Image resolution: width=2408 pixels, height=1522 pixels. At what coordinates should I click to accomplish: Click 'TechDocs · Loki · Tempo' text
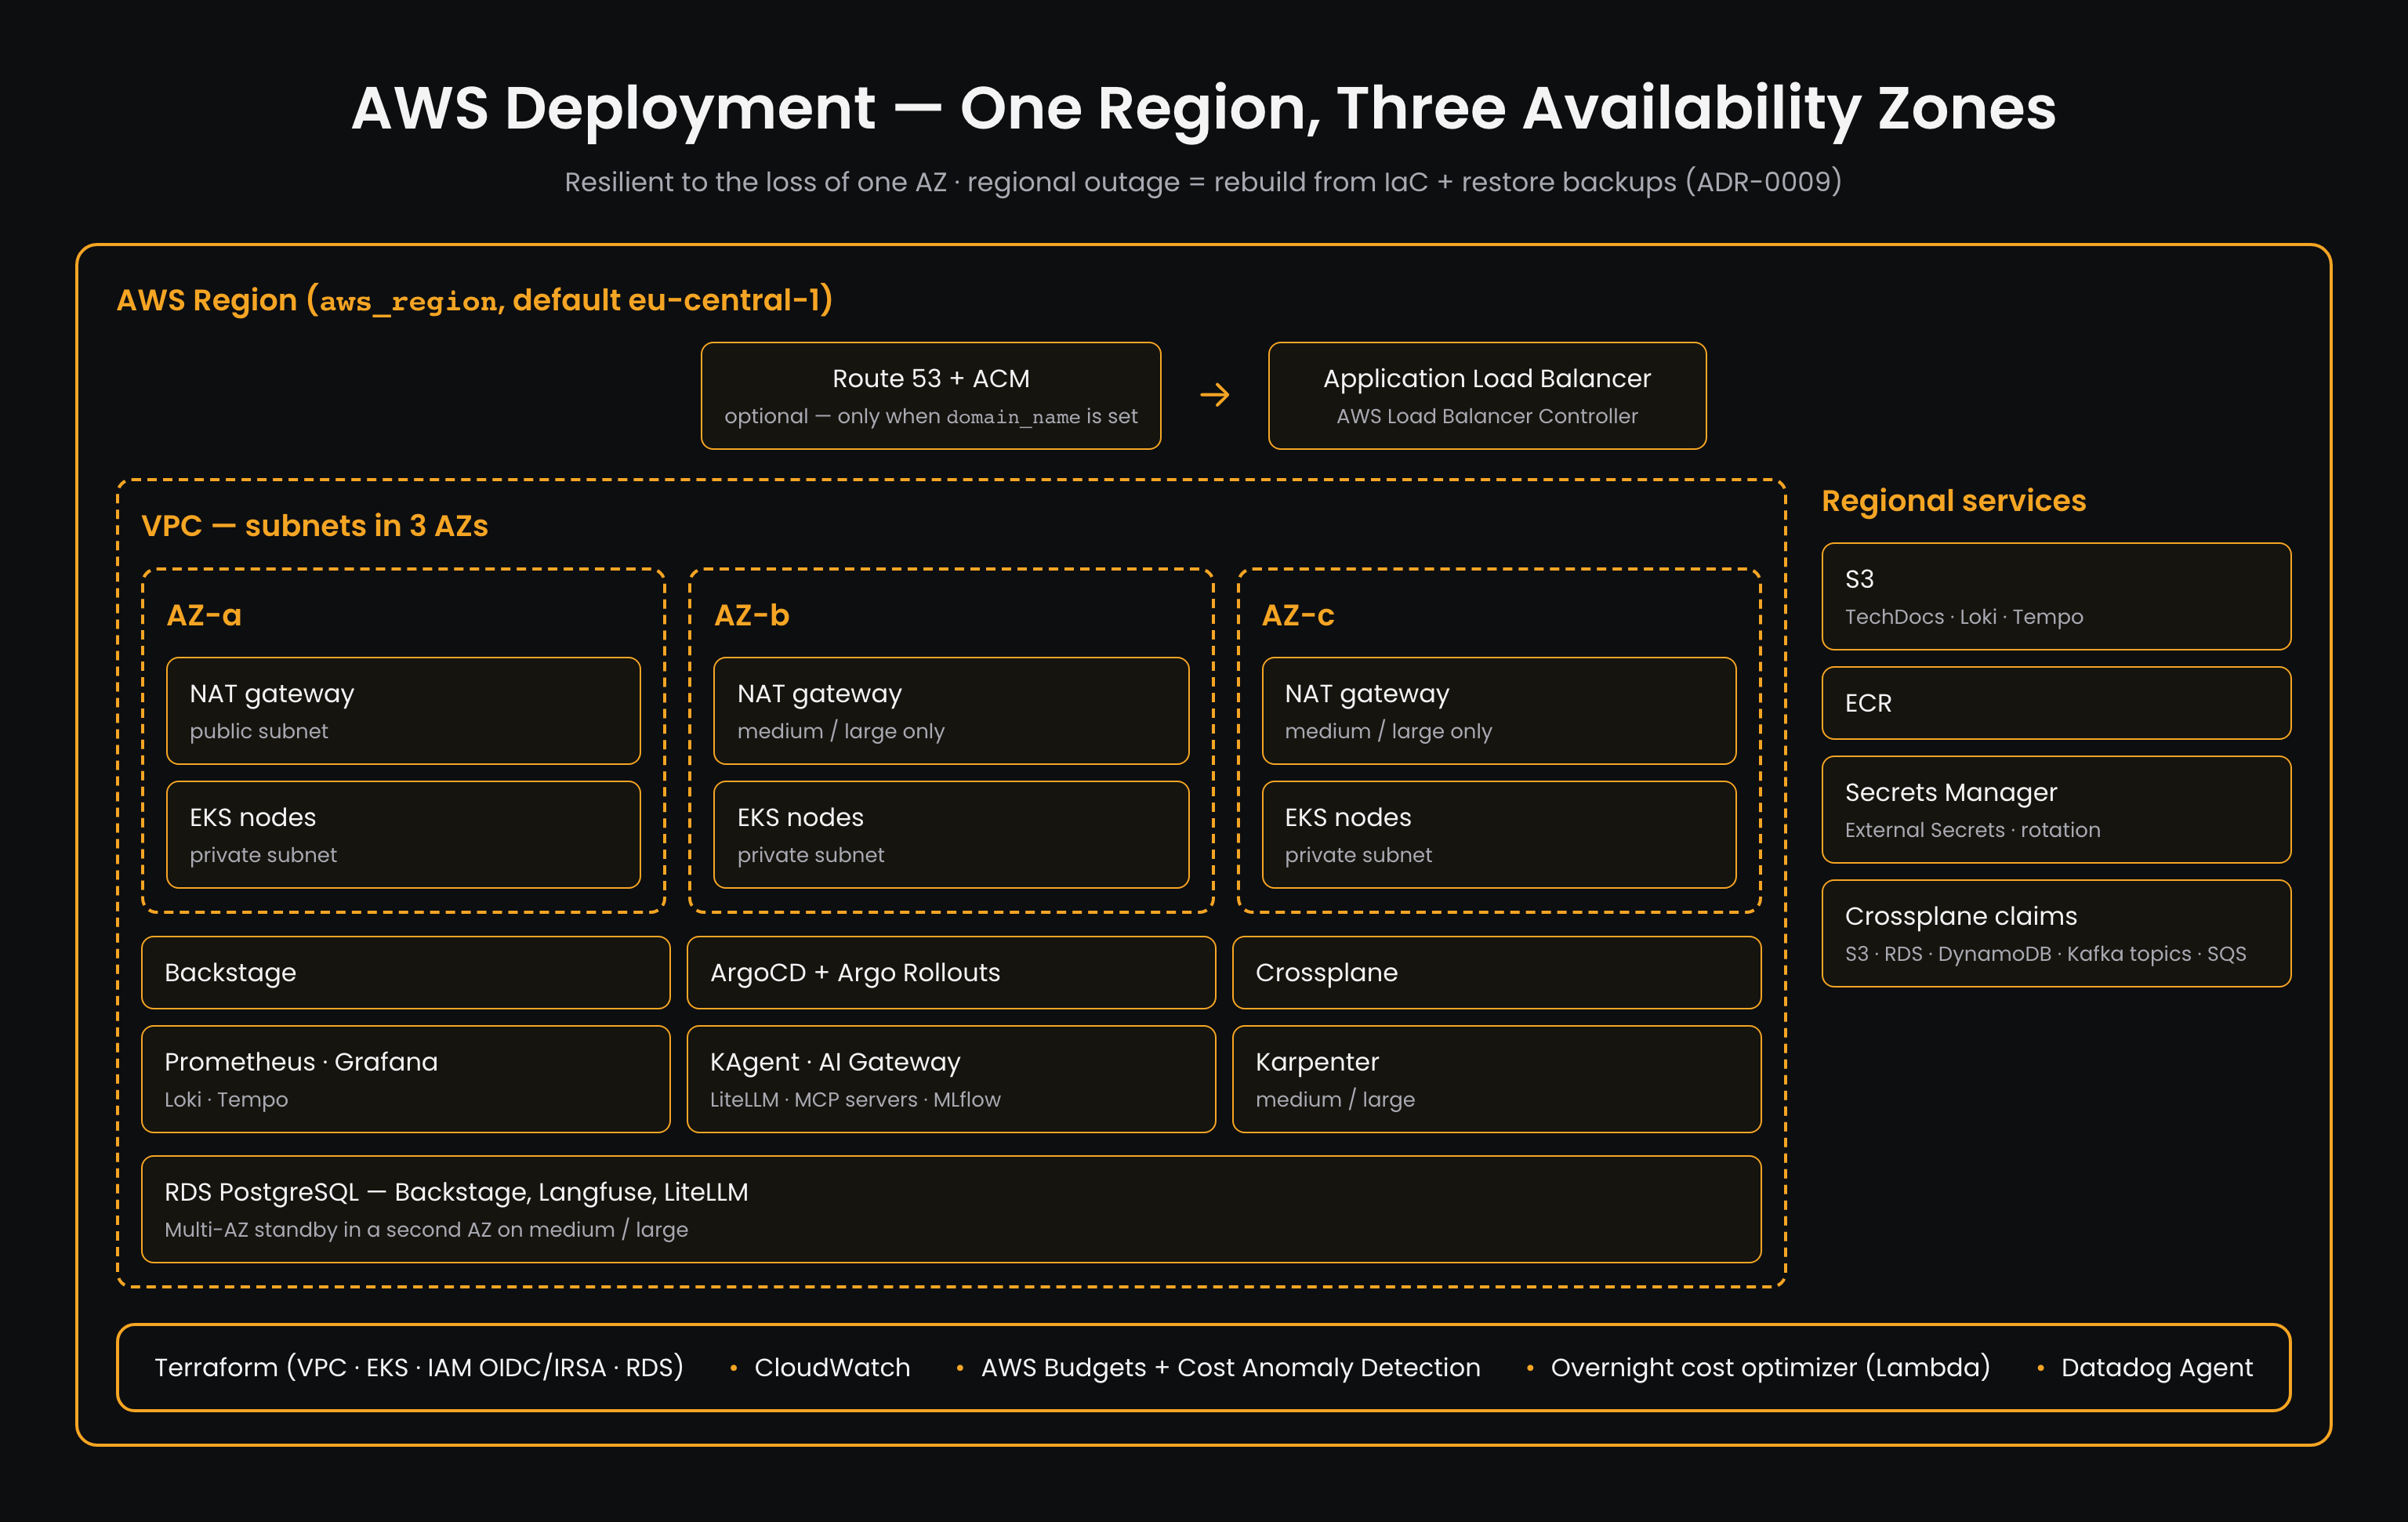pyautogui.click(x=1964, y=617)
